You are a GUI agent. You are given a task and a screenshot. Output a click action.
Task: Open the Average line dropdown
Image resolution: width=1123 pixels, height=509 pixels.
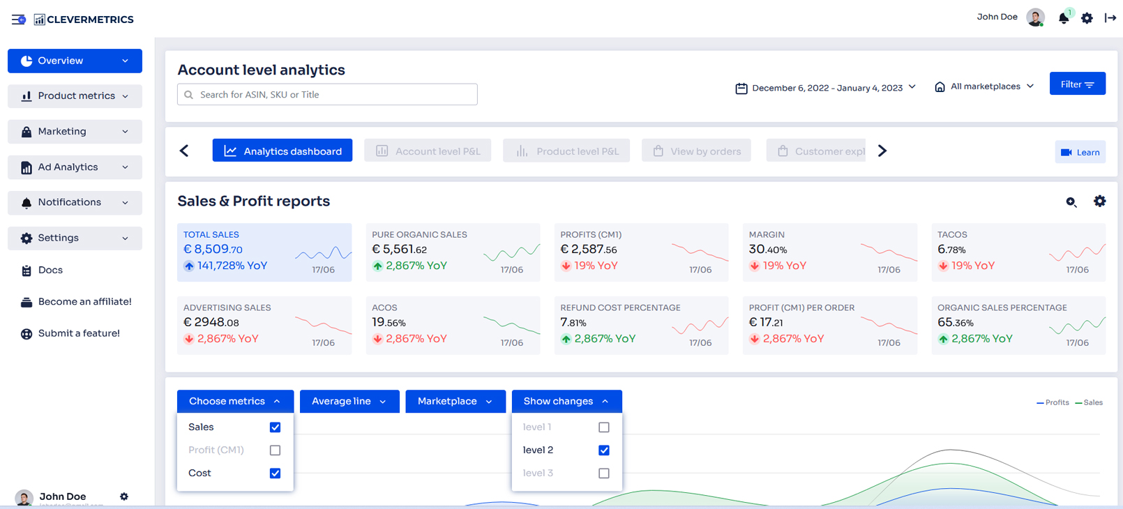(x=349, y=402)
